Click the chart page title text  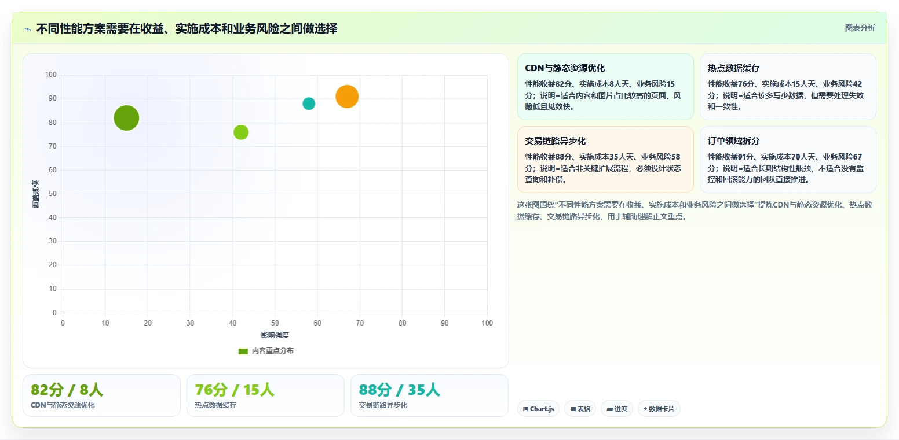(x=187, y=28)
